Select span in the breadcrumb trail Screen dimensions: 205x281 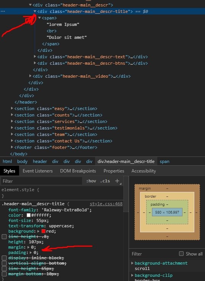165,161
